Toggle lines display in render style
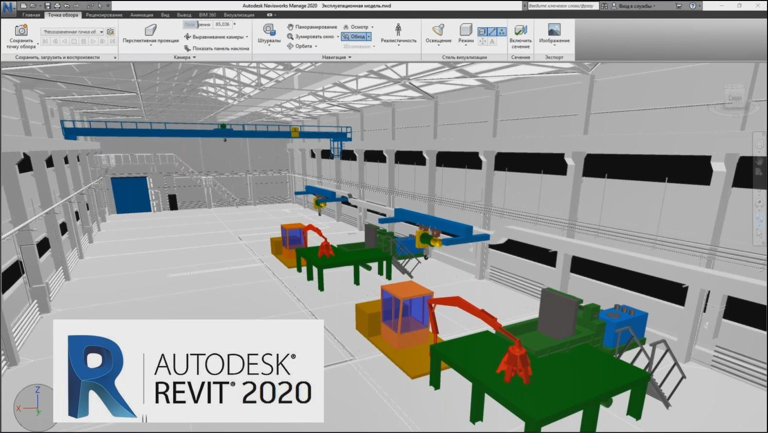Image resolution: width=768 pixels, height=433 pixels. 492,32
